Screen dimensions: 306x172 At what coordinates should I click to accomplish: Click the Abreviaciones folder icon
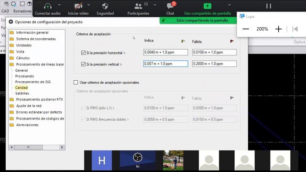[x=11, y=125]
